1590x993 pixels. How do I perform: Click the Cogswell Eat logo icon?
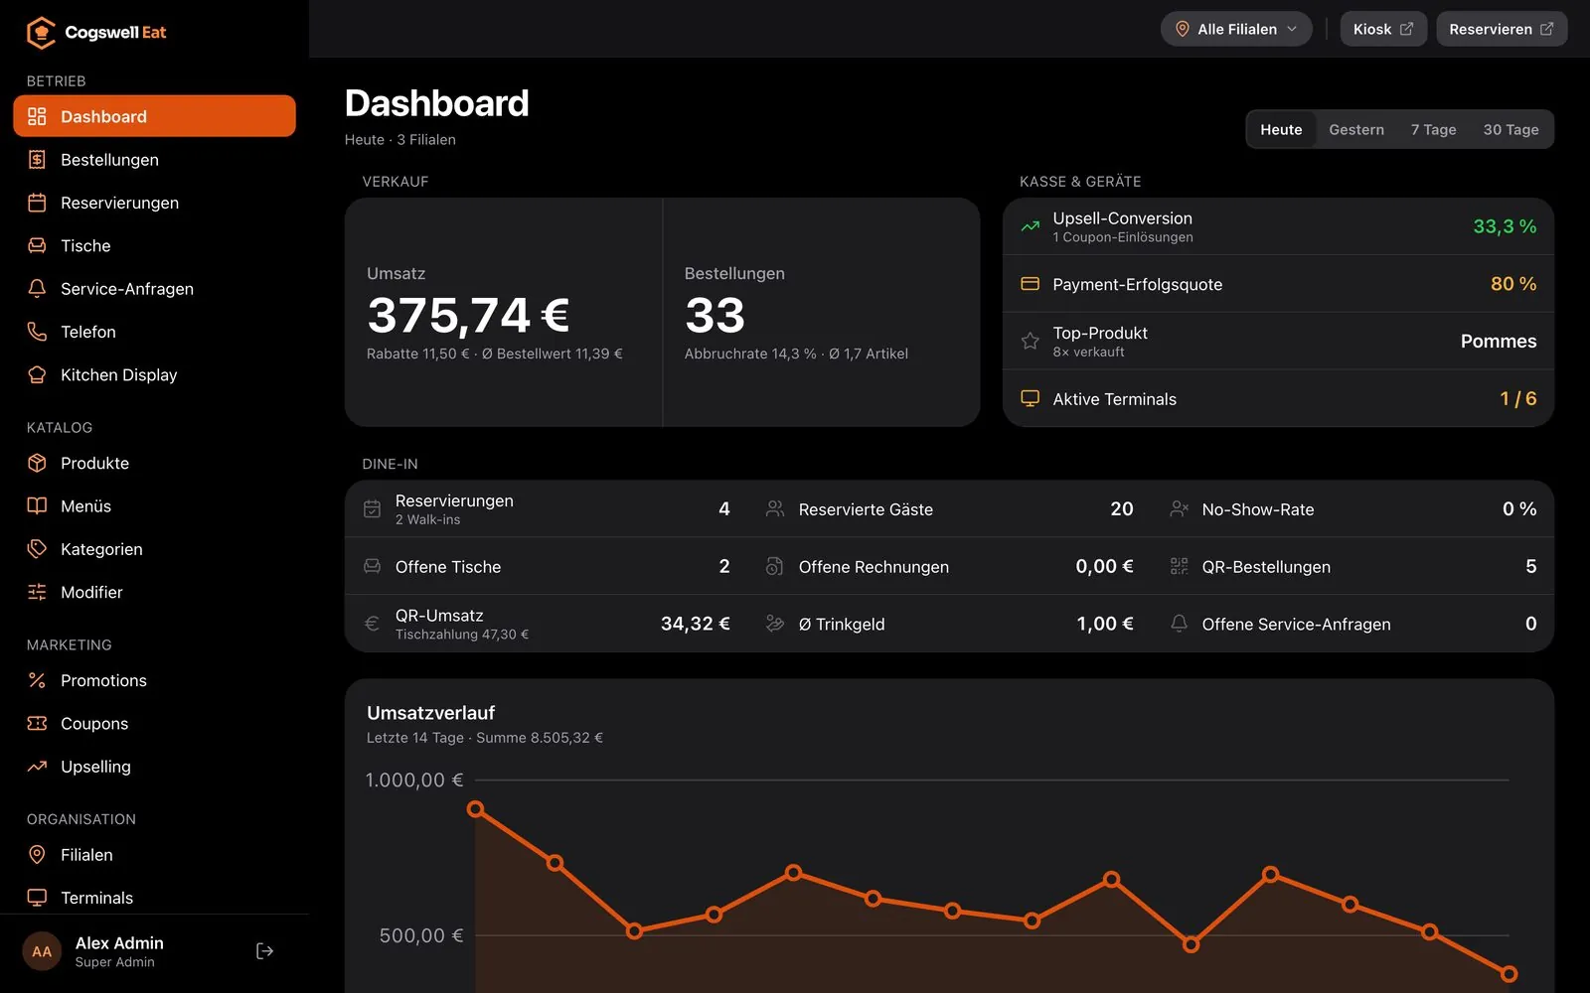pos(41,33)
